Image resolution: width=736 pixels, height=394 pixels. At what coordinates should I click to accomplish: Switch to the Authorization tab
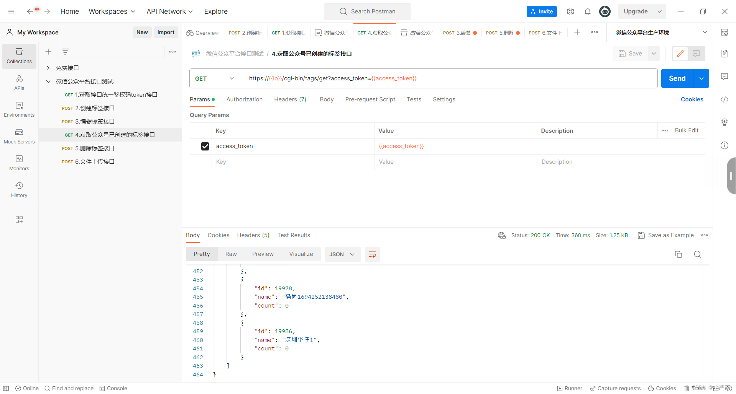coord(245,99)
